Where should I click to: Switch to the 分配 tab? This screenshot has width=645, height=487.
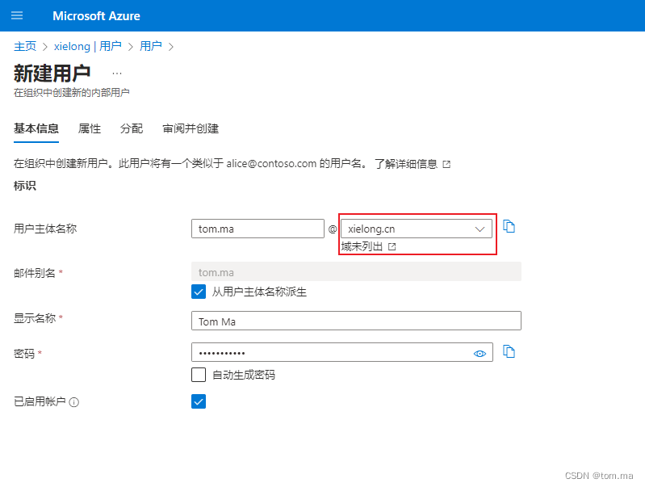[x=132, y=129]
